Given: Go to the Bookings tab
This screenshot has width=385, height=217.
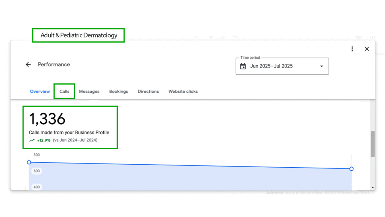Looking at the screenshot, I should pyautogui.click(x=118, y=92).
